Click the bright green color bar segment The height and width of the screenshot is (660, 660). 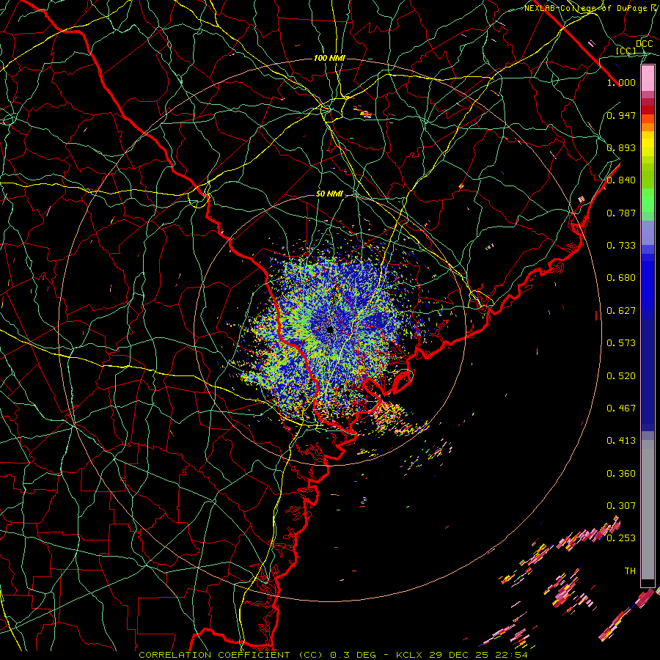(x=648, y=200)
